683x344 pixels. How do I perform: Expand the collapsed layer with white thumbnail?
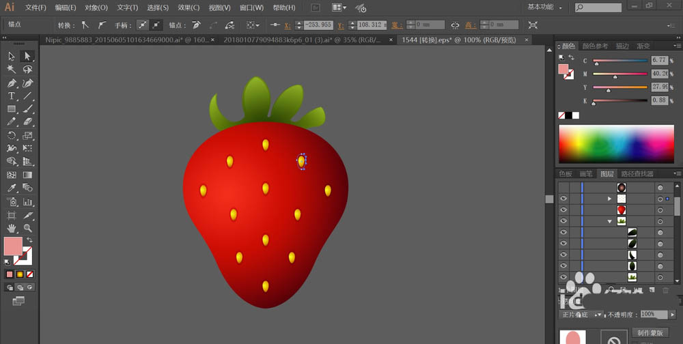tap(610, 199)
